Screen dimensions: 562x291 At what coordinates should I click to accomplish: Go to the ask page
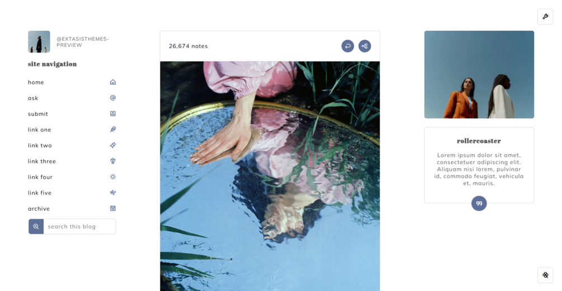(x=33, y=98)
